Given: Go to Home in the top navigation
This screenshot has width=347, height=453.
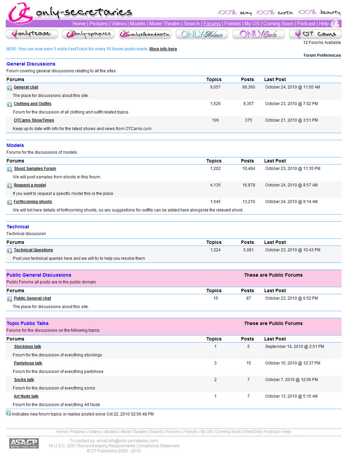Looking at the screenshot, I should 79,24.
